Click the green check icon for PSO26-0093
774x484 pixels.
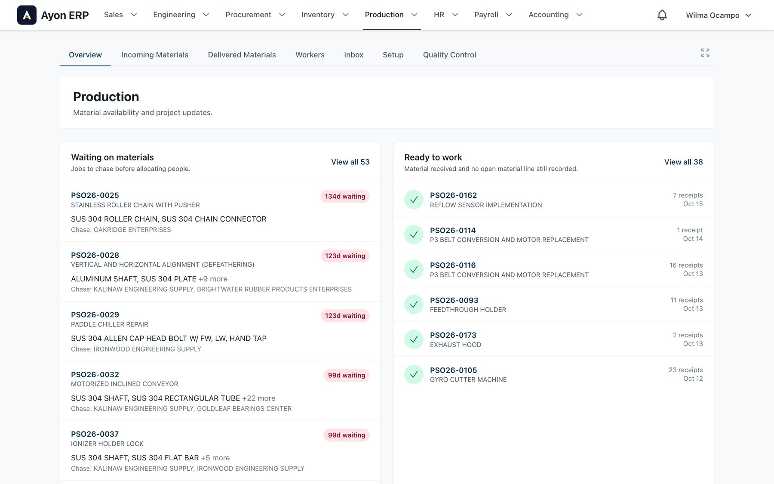(414, 305)
